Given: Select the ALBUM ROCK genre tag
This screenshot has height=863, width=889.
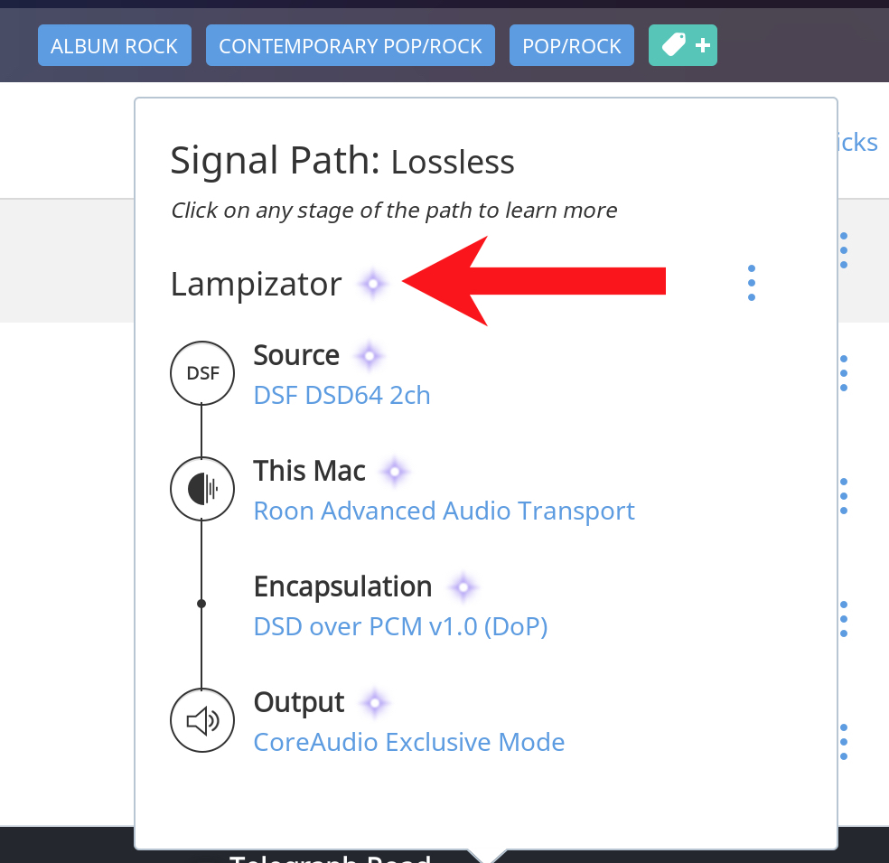Looking at the screenshot, I should pyautogui.click(x=115, y=46).
